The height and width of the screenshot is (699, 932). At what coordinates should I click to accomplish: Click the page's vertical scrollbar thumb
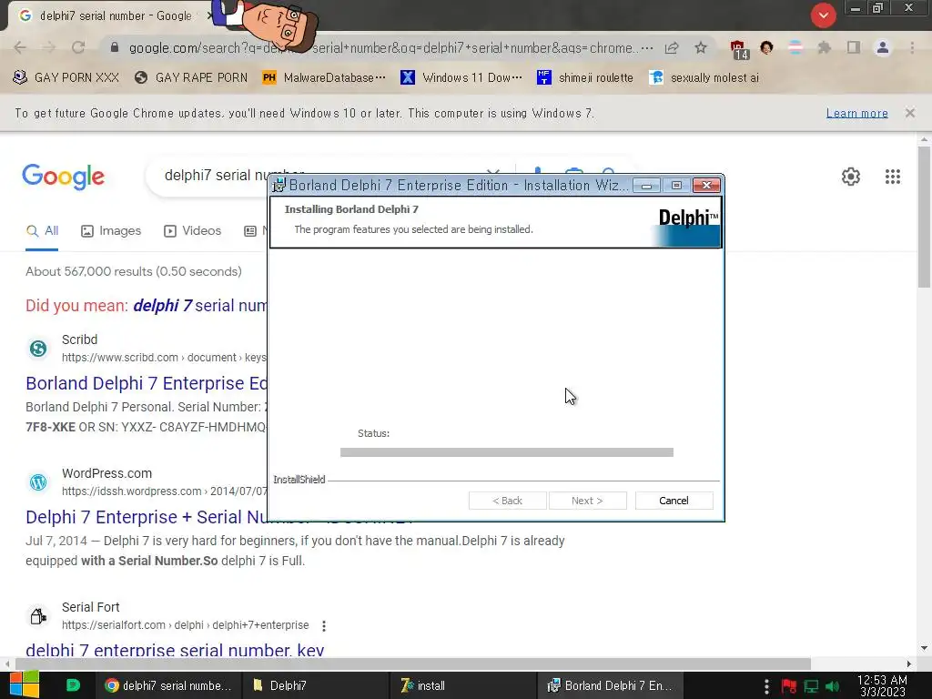pos(923,217)
